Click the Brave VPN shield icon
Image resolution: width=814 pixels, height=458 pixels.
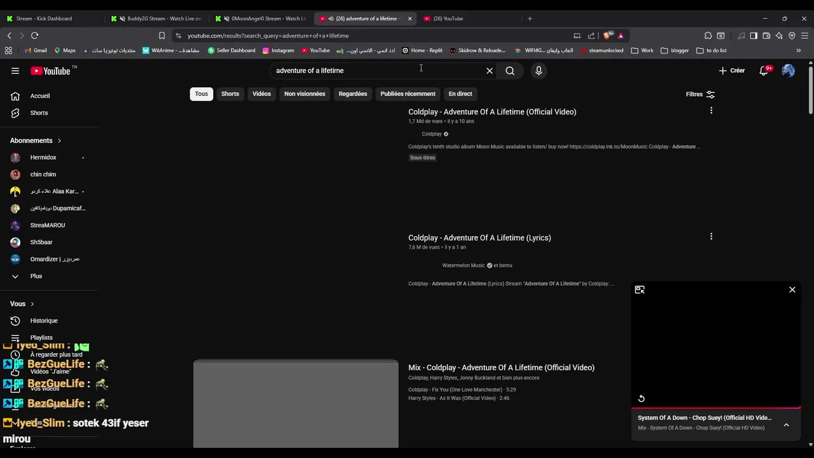point(792,36)
